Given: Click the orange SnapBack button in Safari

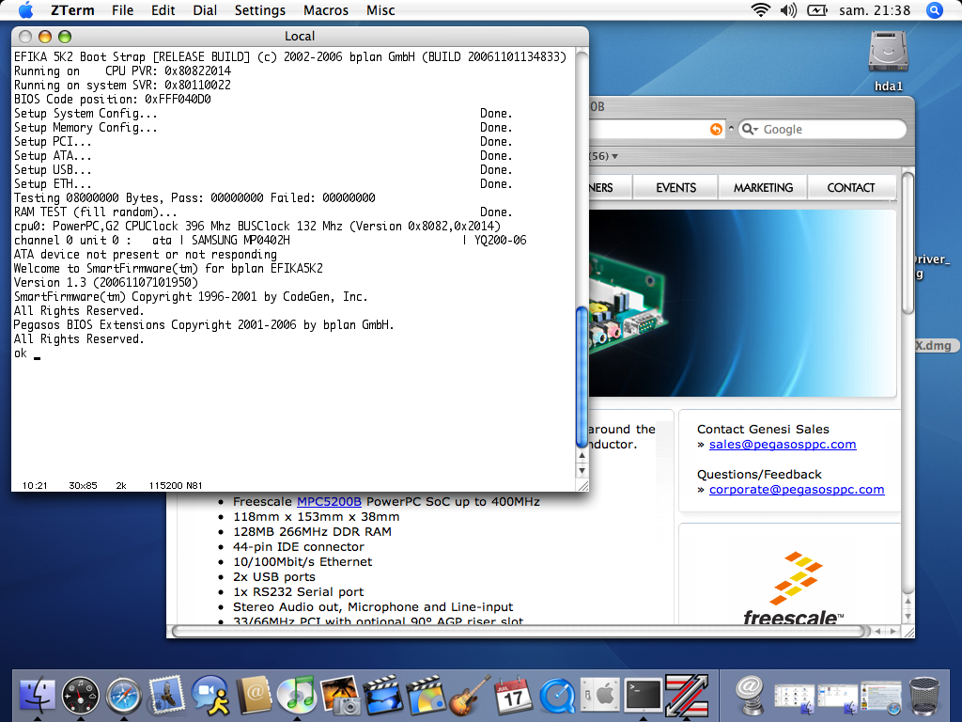Looking at the screenshot, I should pos(717,129).
